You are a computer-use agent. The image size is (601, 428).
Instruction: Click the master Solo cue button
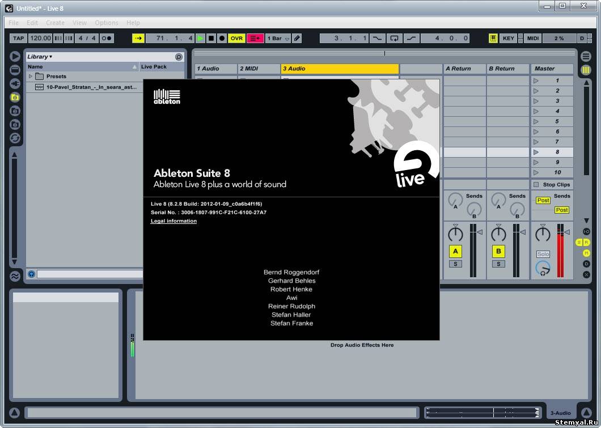543,254
